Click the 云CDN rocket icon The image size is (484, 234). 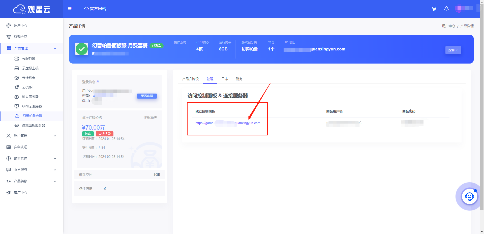coord(17,87)
